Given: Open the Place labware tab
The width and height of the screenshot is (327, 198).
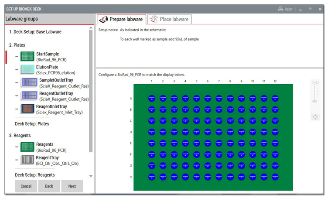Looking at the screenshot, I should tap(169, 19).
